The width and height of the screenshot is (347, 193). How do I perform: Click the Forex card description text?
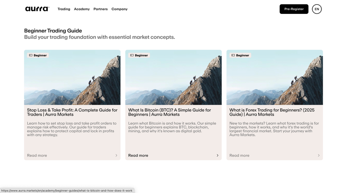coord(274,129)
